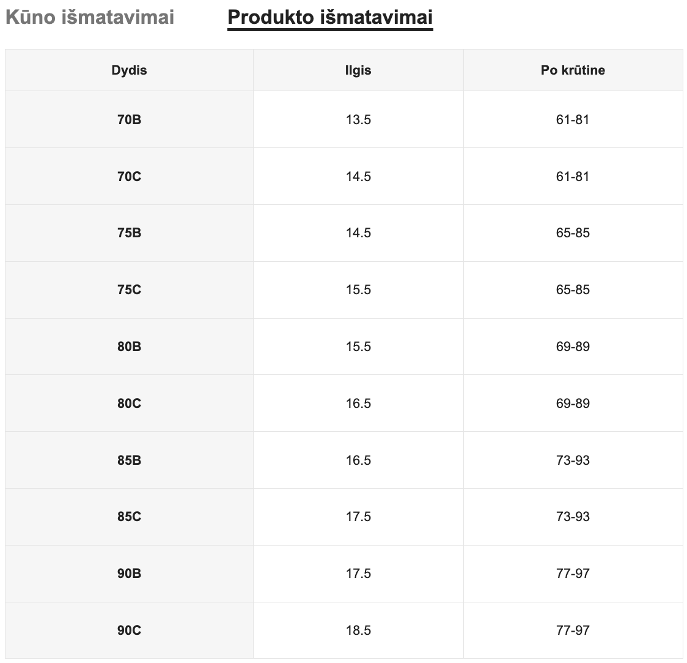The height and width of the screenshot is (663, 687).
Task: Click the 18.5 length value for 90C
Action: point(358,631)
